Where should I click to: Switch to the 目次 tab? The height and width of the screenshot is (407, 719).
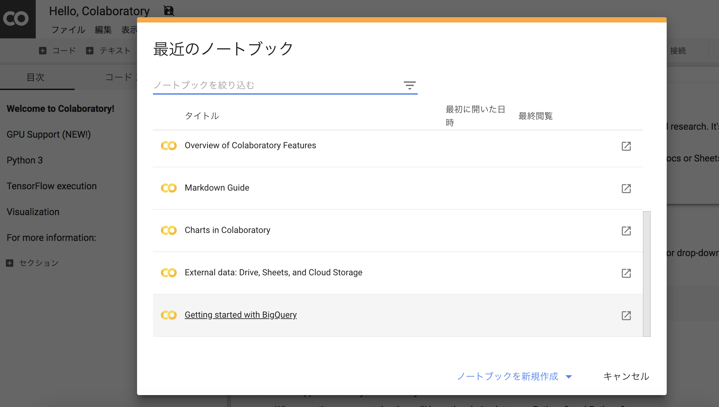[36, 77]
